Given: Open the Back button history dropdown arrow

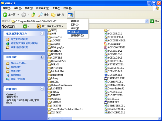Looking at the screenshot, I should pos(18,15).
